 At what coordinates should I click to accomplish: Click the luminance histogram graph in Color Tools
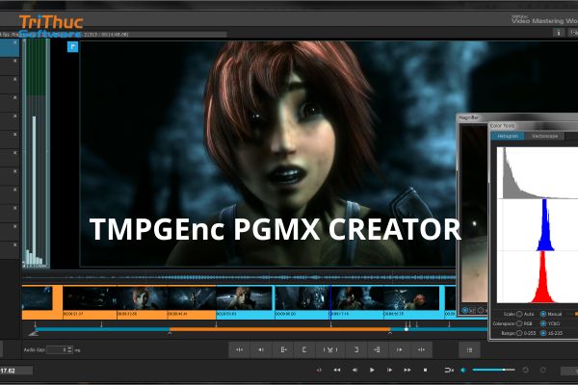(x=538, y=173)
